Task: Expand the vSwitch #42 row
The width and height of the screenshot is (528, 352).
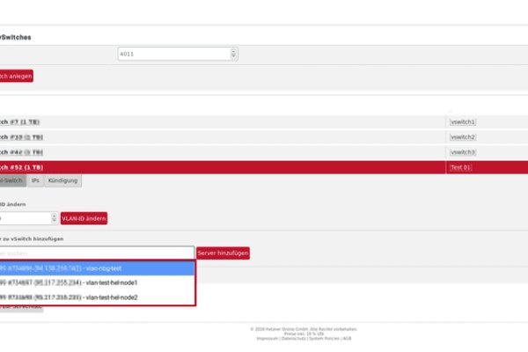Action: [22, 152]
